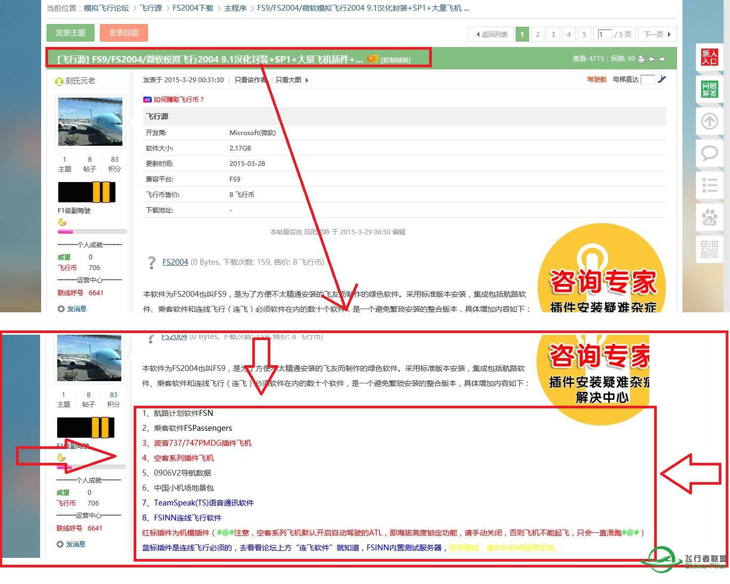
Task: Click the print icon in thread header
Action: [x=641, y=59]
